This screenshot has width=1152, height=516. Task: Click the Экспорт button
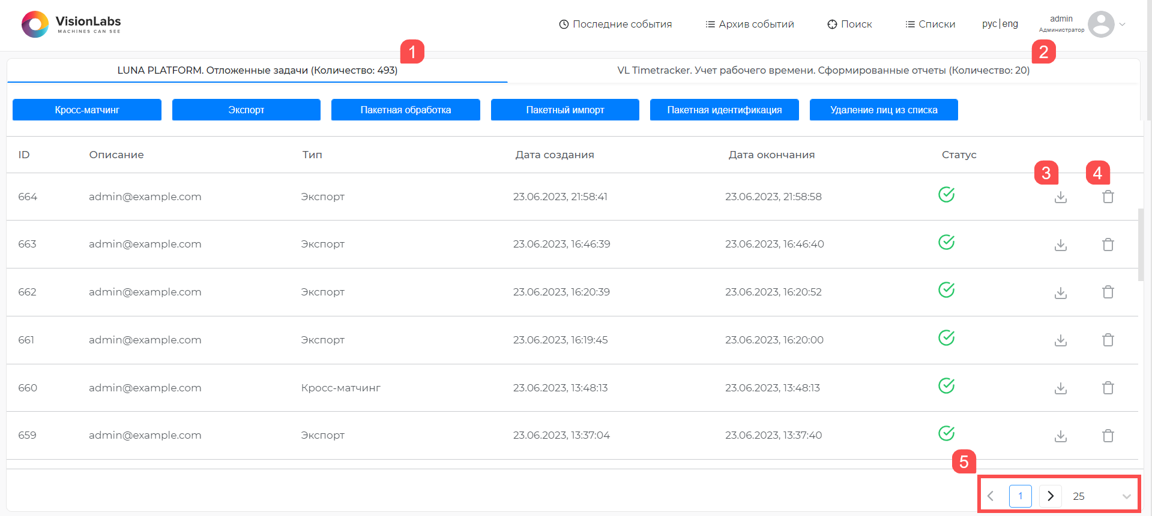tap(246, 110)
